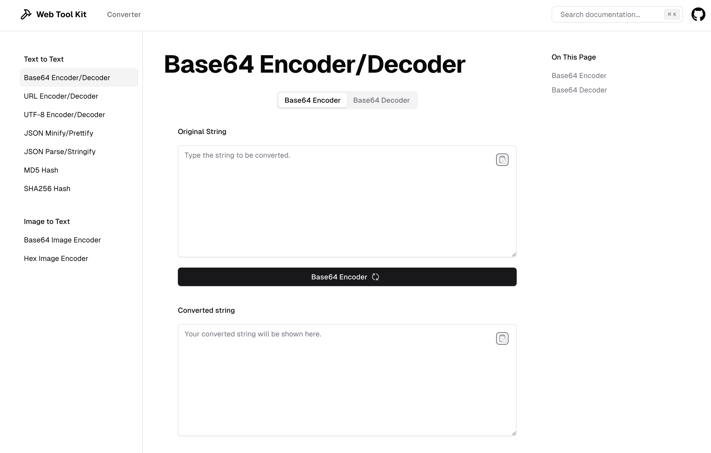Viewport: 711px width, 453px height.
Task: Expand Image to Text sidebar section
Action: [x=47, y=221]
